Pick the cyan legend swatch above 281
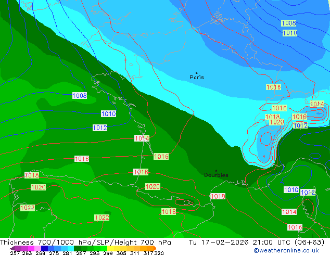Viewport: 330px width, 255px height. (x=70, y=248)
